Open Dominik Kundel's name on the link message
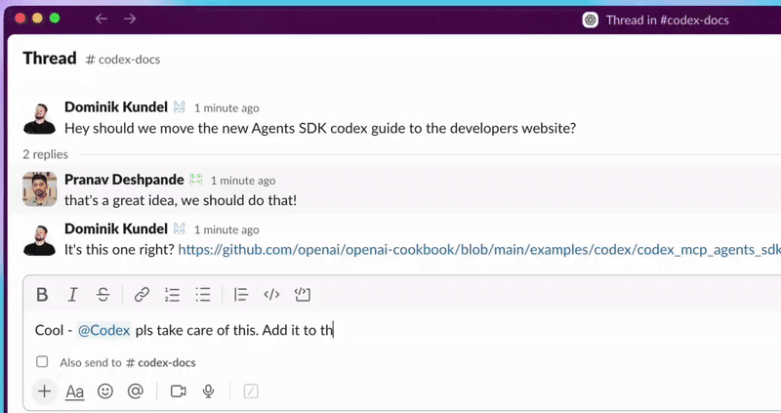Screen dimensions: 781x413 [x=116, y=228]
